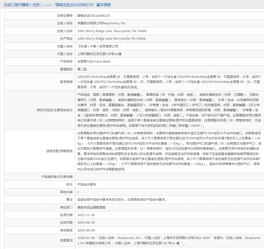
Task: Select approving department 国家药品监督管理局
Action: [x=91, y=207]
